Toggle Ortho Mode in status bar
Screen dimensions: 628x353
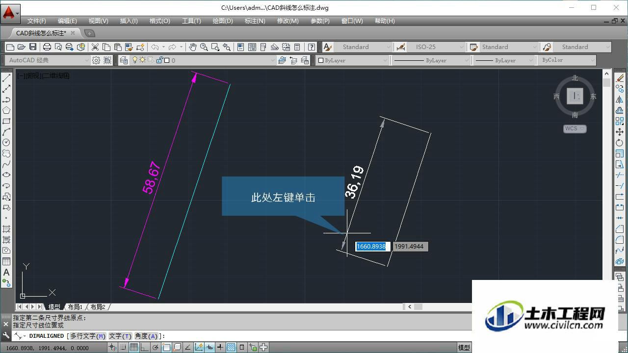144,348
